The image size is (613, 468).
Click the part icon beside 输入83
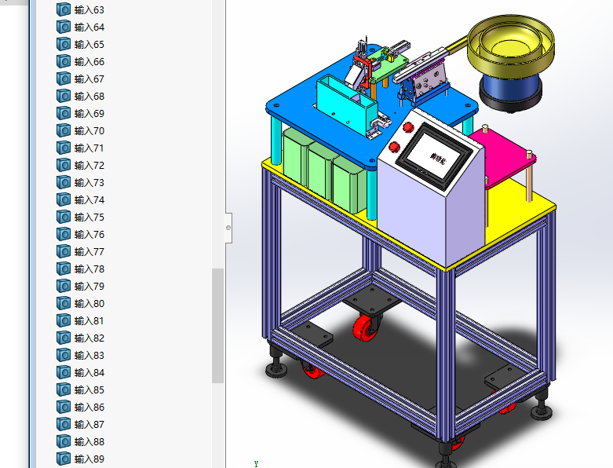(x=64, y=355)
